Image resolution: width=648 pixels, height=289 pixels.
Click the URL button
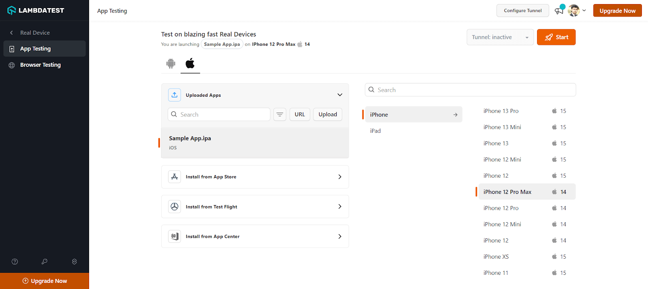tap(300, 115)
